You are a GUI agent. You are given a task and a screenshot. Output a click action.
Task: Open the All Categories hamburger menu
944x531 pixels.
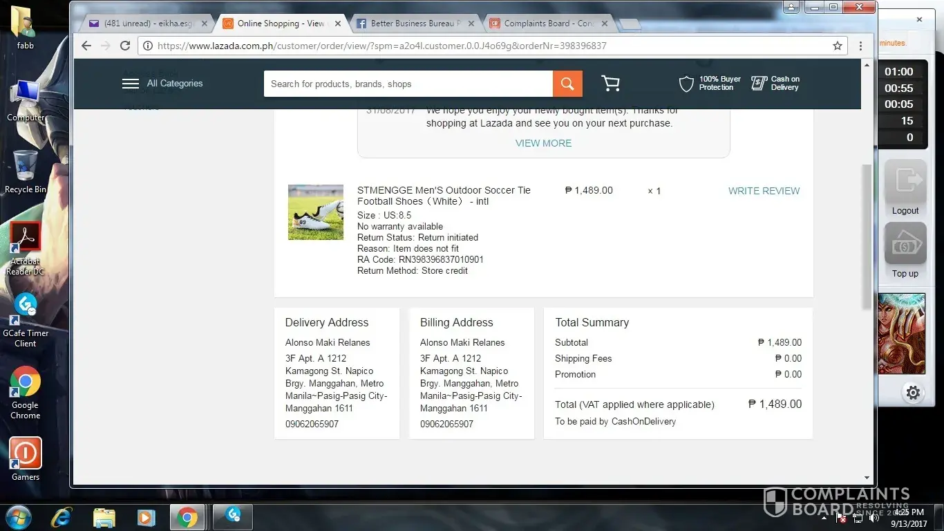pos(131,84)
